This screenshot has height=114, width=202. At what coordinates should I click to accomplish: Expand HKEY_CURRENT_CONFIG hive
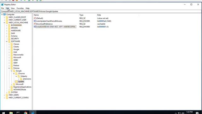[4, 98]
